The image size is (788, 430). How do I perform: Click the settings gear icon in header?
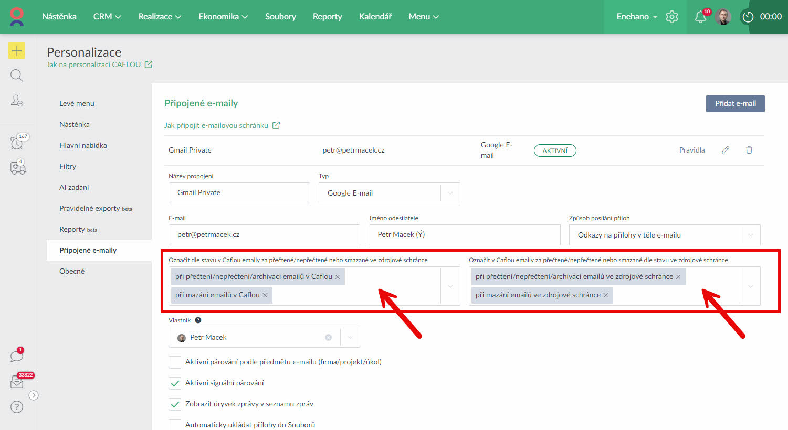pos(671,17)
